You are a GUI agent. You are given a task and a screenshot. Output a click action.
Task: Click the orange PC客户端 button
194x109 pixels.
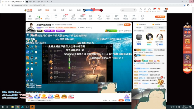[160, 17]
